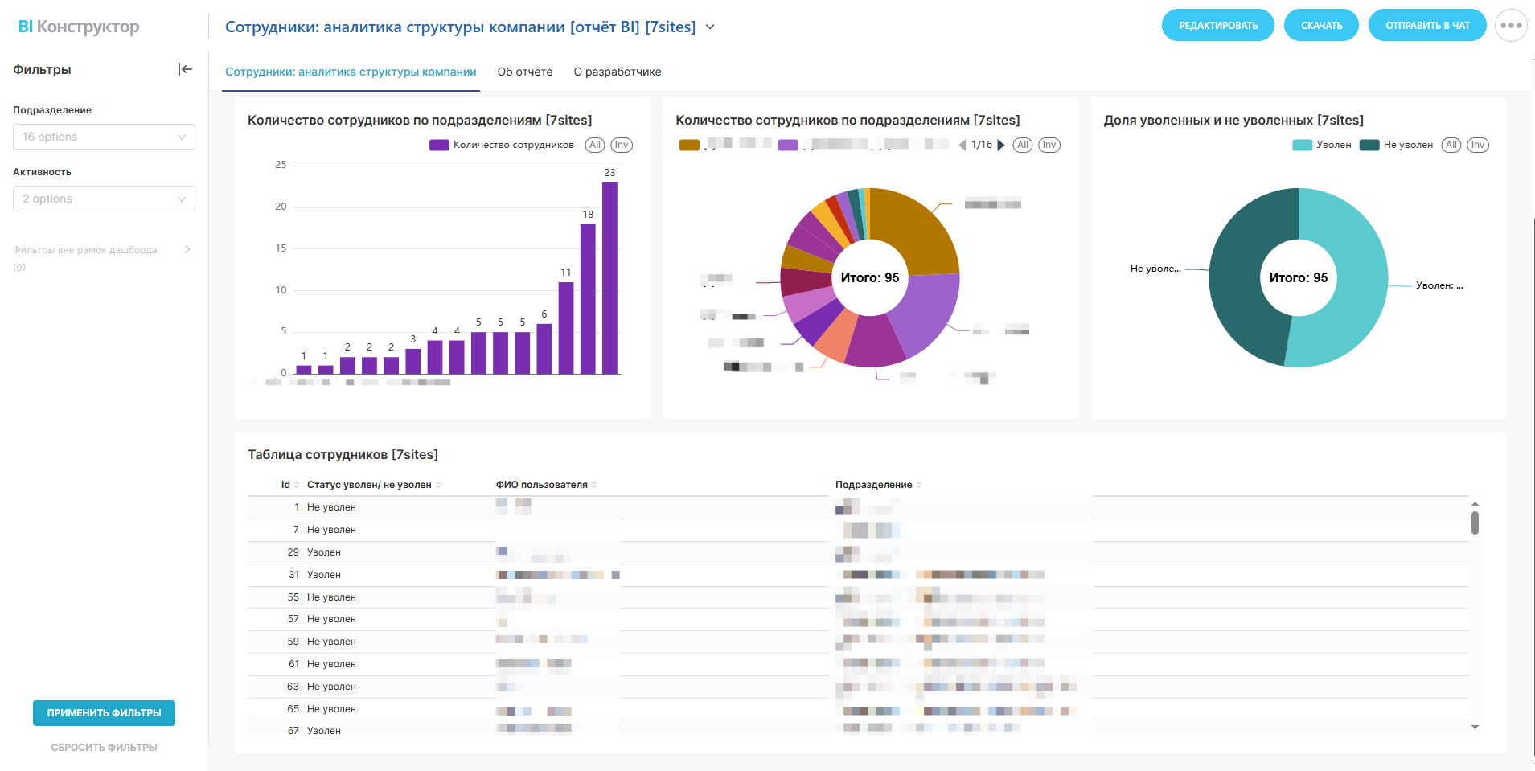Image resolution: width=1535 pixels, height=771 pixels.
Task: Expand Фильтры вне рамок дашборда section
Action: pos(187,249)
